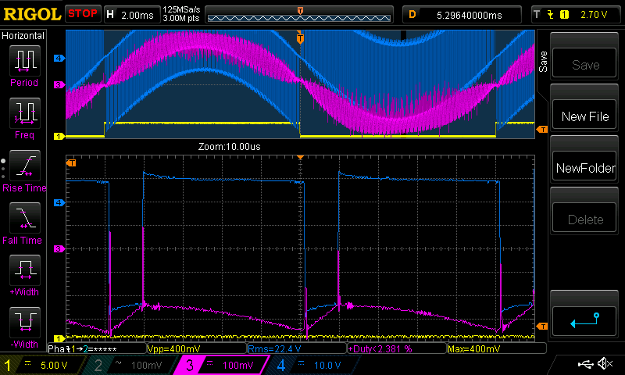The image size is (625, 375).
Task: Select the -Width measurement icon
Action: coord(24,327)
